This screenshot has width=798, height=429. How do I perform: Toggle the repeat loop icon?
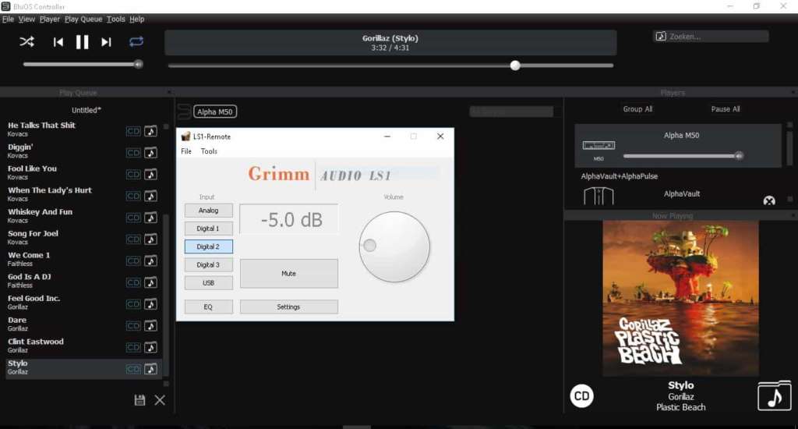[x=136, y=41]
